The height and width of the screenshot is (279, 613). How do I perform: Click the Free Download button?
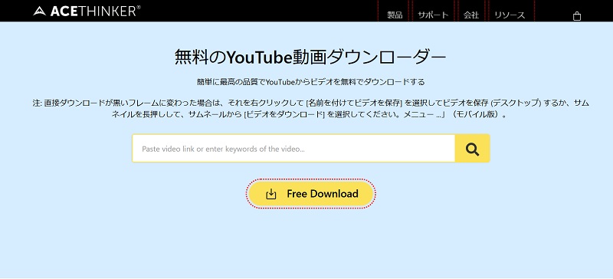[311, 194]
